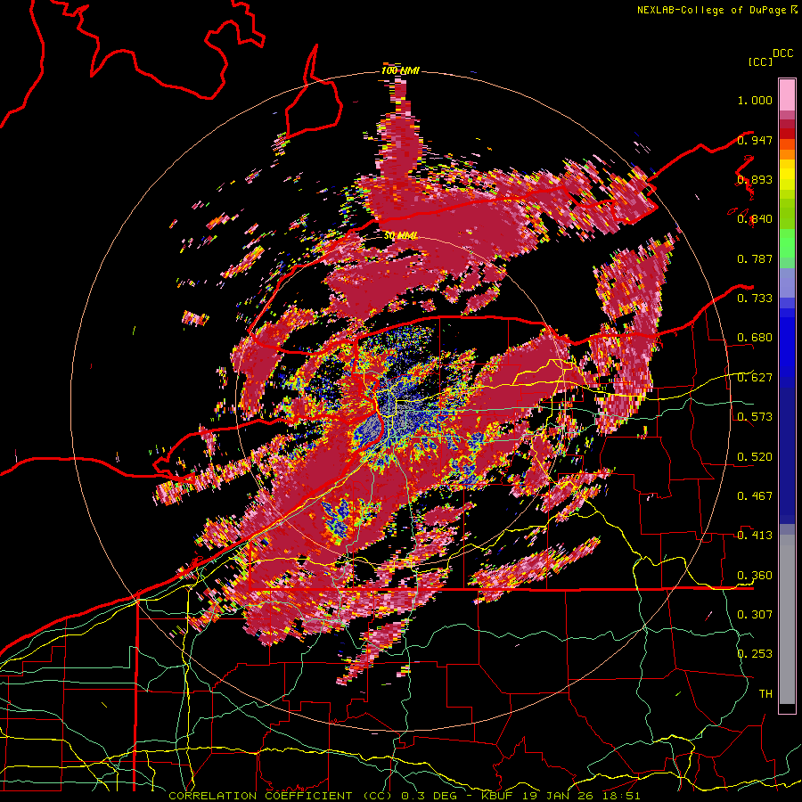Click the KBUF 19 JAN 26 18:51 timestamp

561,796
